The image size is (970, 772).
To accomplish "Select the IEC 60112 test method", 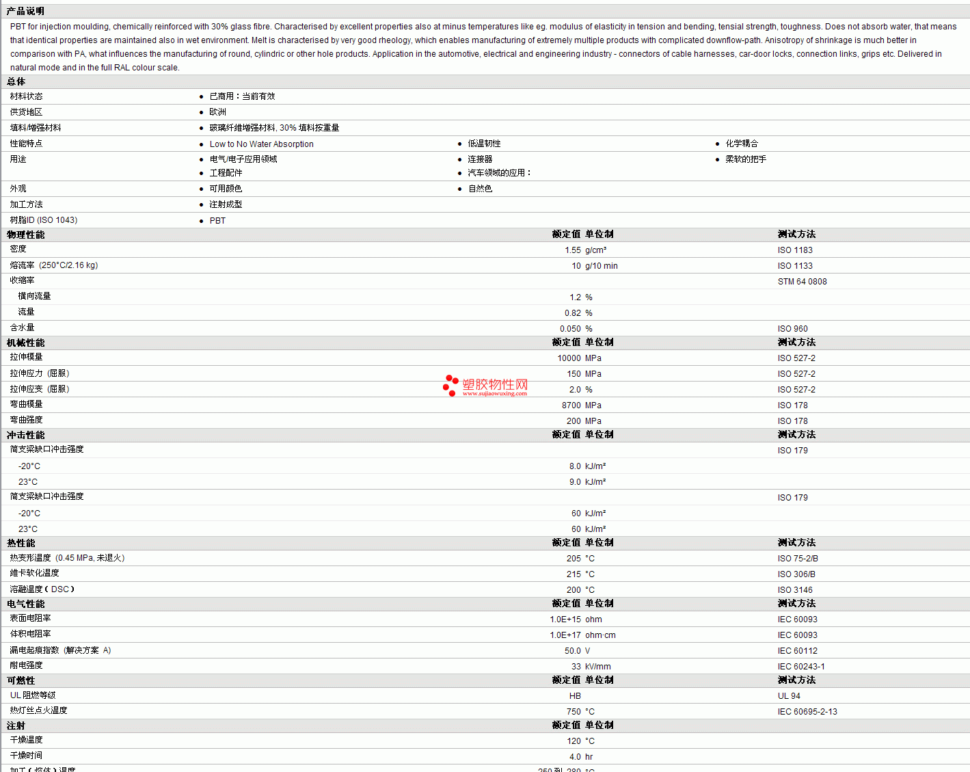I will coord(797,651).
